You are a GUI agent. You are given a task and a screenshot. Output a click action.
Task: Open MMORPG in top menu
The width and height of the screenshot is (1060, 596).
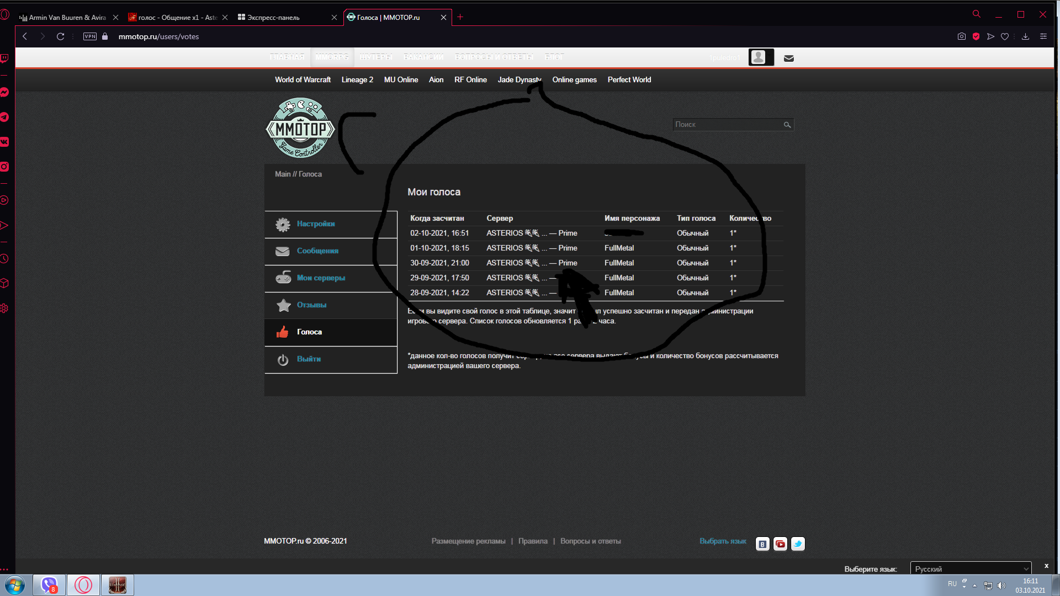(x=332, y=57)
